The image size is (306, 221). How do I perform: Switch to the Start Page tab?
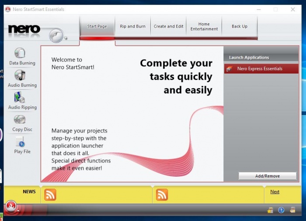(97, 26)
